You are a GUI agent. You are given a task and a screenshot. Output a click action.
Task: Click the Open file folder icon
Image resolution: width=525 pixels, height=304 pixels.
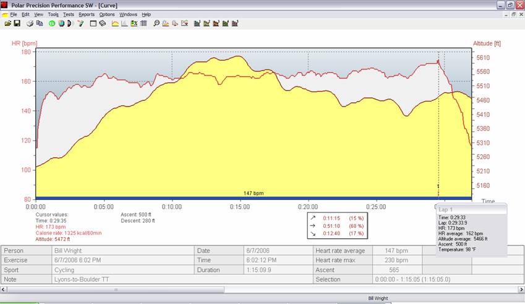[7, 24]
